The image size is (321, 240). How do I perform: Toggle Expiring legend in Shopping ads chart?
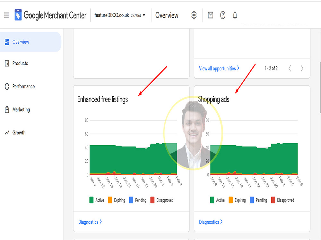[x=237, y=200]
